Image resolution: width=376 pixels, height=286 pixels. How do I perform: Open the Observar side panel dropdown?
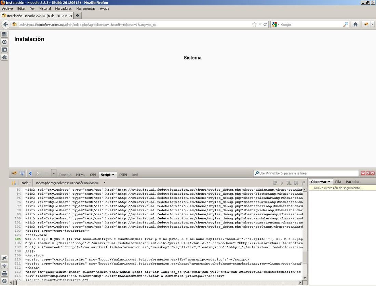pos(329,182)
